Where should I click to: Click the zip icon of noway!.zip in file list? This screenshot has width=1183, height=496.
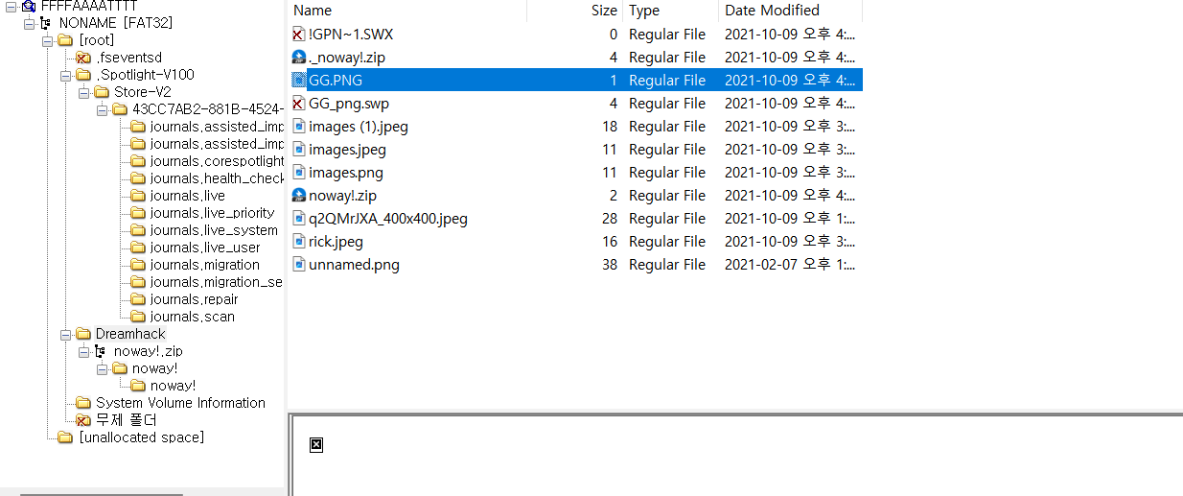[298, 196]
